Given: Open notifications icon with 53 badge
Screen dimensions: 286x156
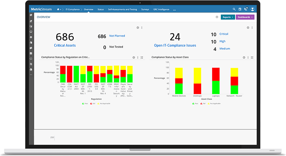Looking at the screenshot, I should click(246, 9).
